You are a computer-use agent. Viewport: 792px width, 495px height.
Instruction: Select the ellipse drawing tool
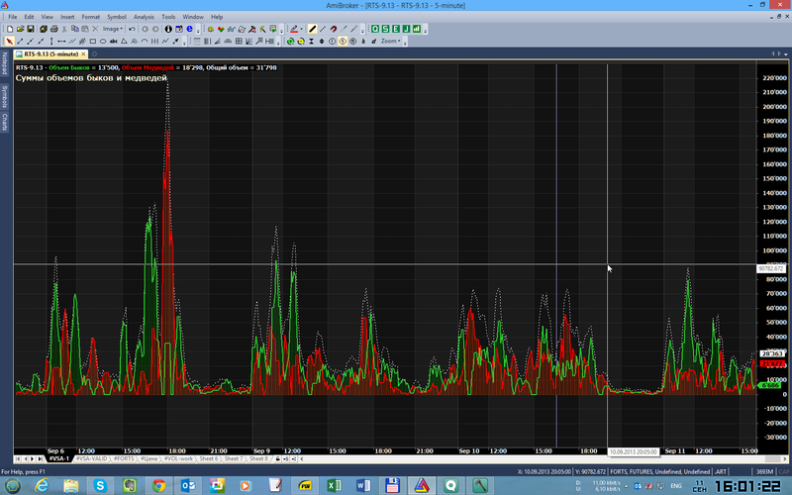[103, 41]
